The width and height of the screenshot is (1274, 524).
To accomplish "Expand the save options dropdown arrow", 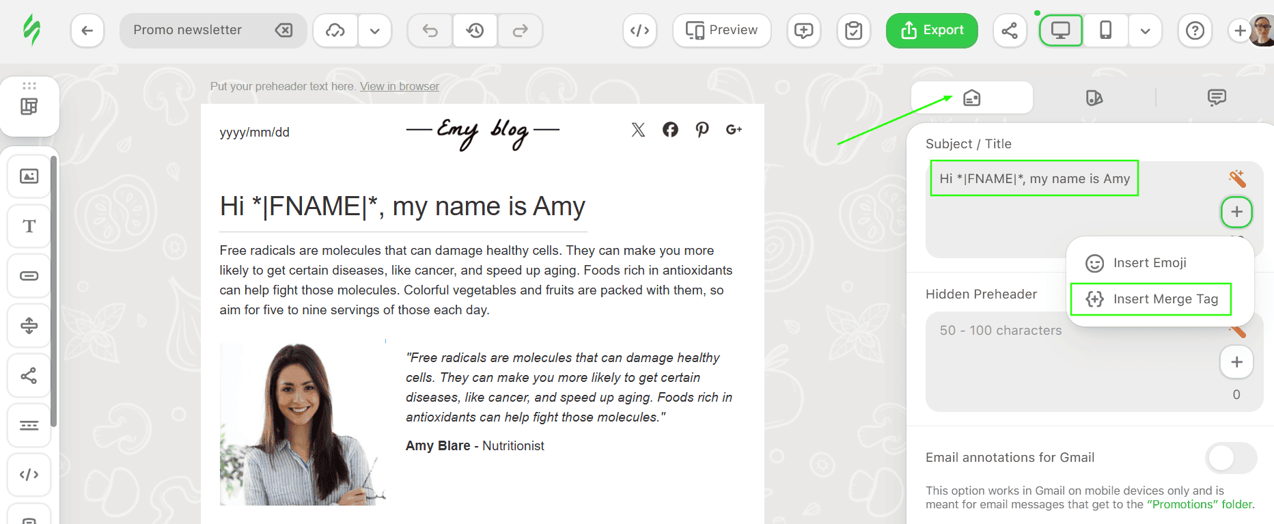I will coord(375,30).
